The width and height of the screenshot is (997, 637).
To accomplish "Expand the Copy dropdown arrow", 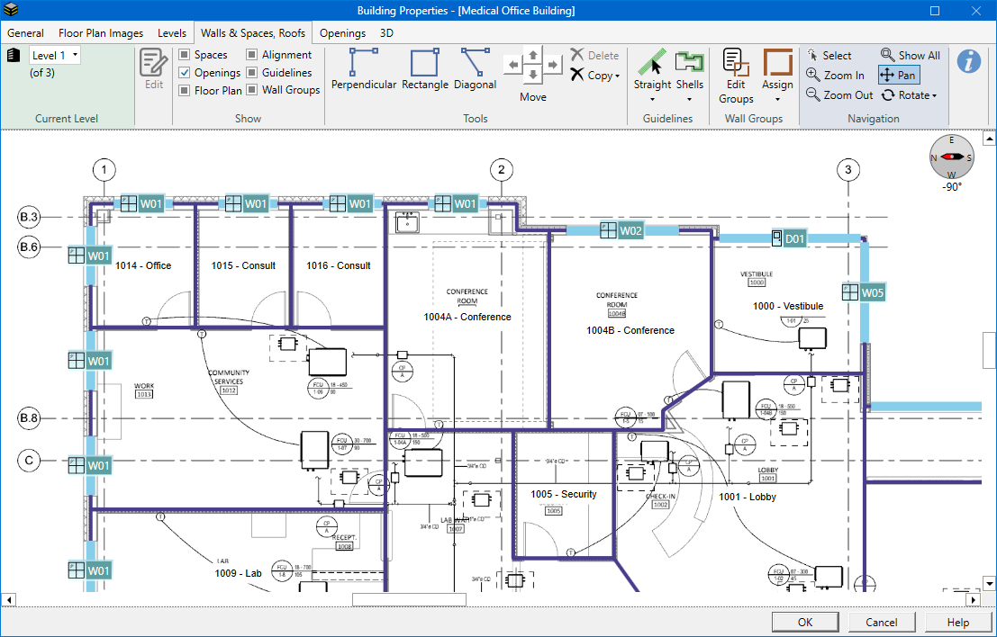I will (618, 76).
